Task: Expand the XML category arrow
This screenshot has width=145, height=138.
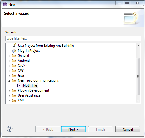Action: [9, 101]
